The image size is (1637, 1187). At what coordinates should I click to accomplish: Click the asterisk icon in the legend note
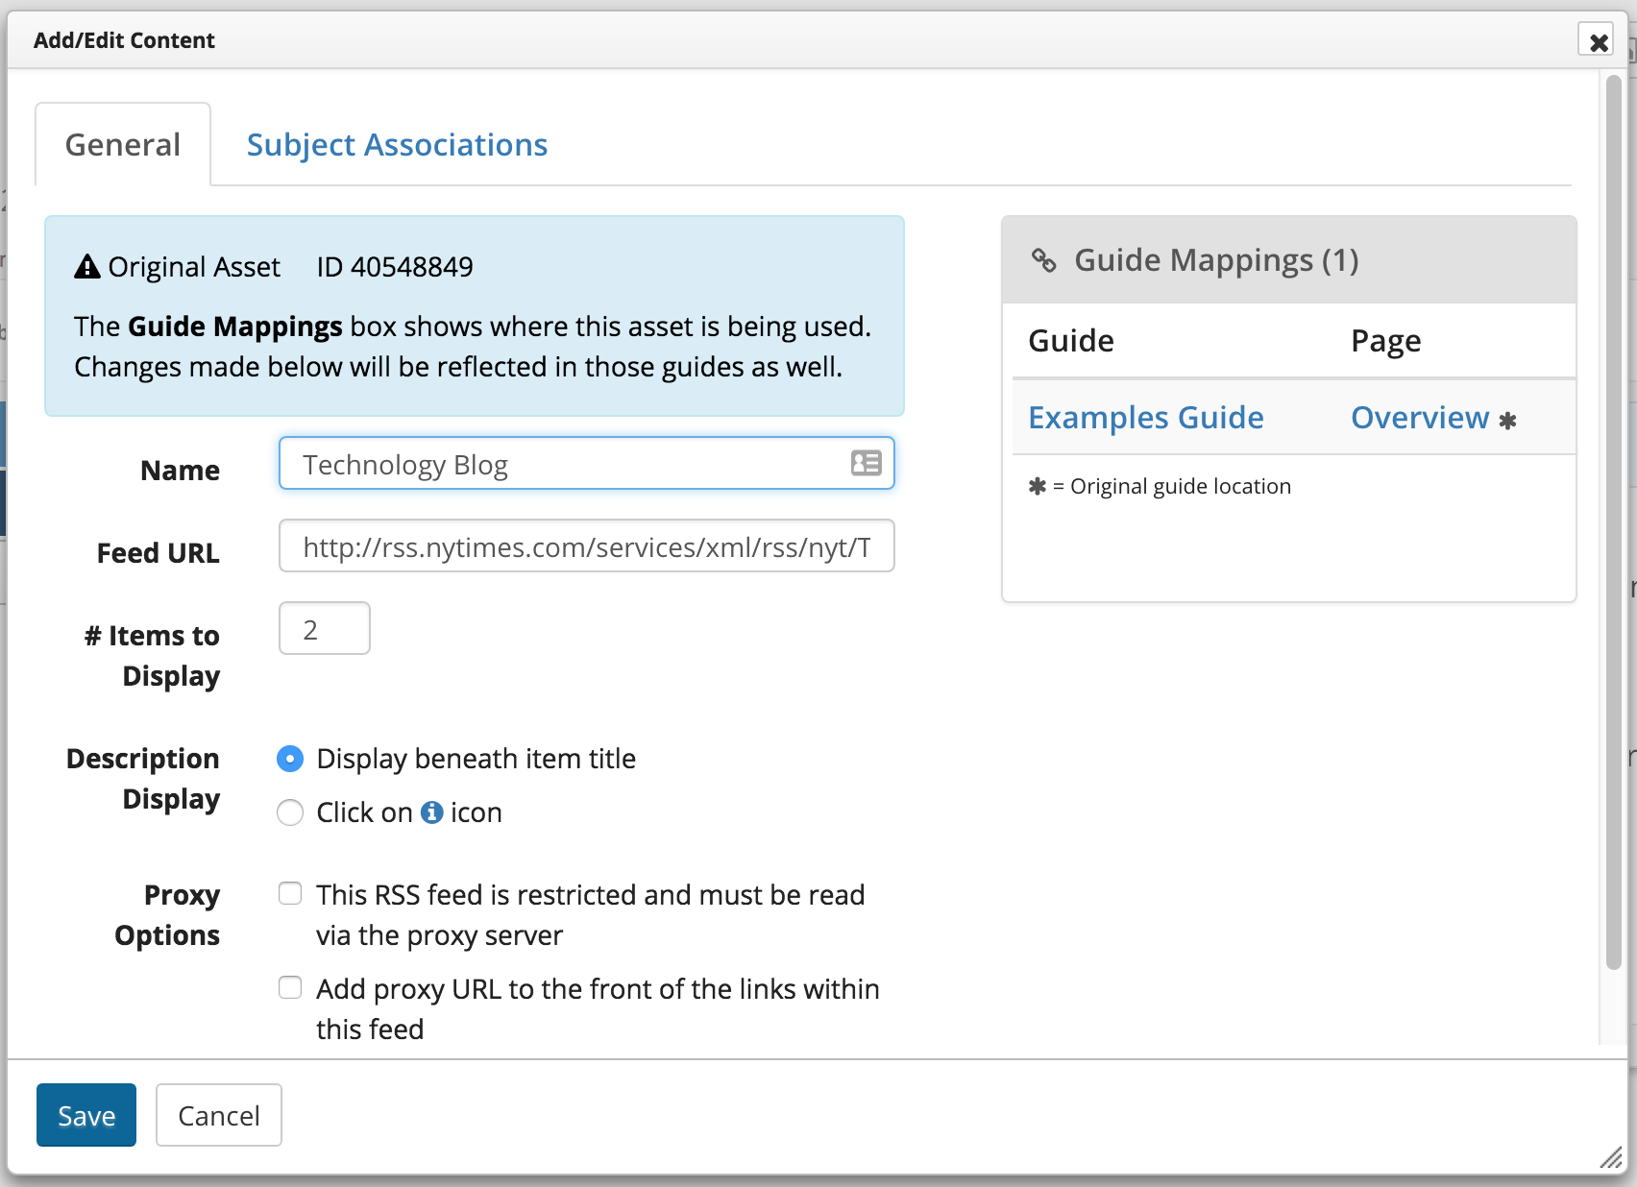pos(1038,486)
